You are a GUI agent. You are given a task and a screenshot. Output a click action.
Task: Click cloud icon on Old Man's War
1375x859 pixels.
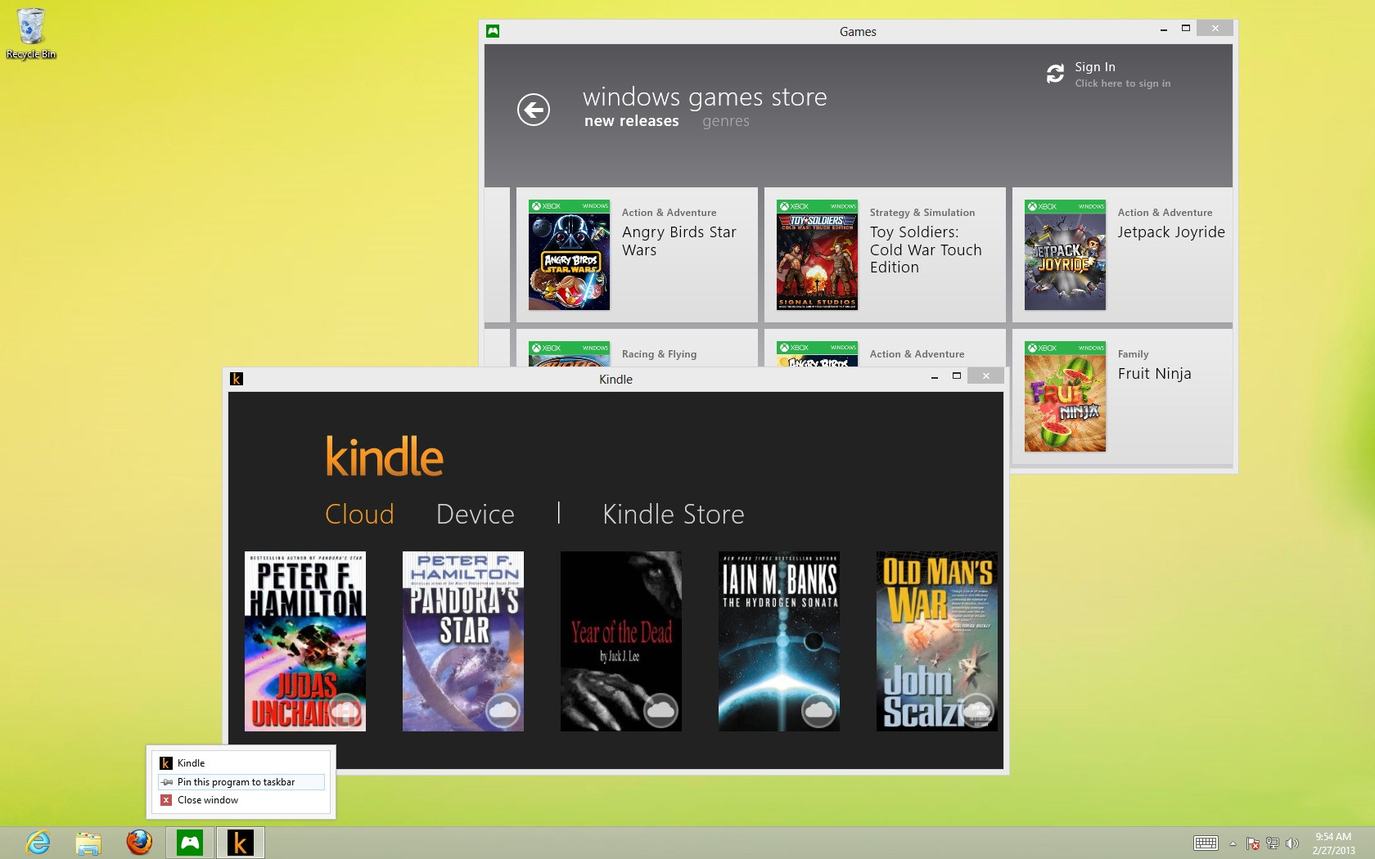click(976, 710)
